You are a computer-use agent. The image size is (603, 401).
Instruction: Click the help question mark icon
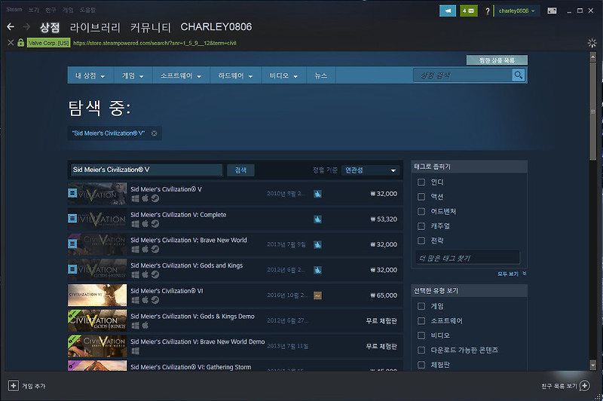click(x=487, y=11)
